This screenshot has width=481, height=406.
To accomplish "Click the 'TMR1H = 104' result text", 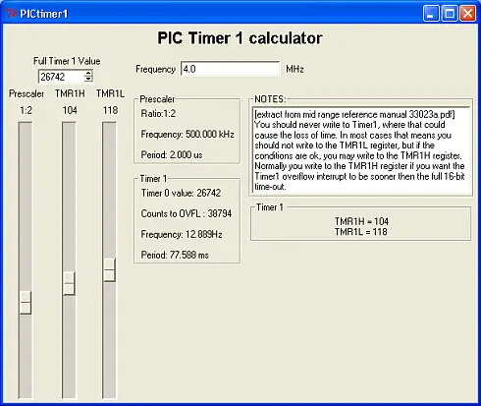I will tap(361, 221).
